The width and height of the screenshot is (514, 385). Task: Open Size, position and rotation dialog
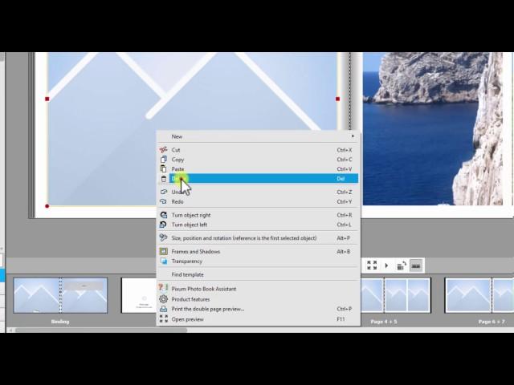pyautogui.click(x=259, y=238)
